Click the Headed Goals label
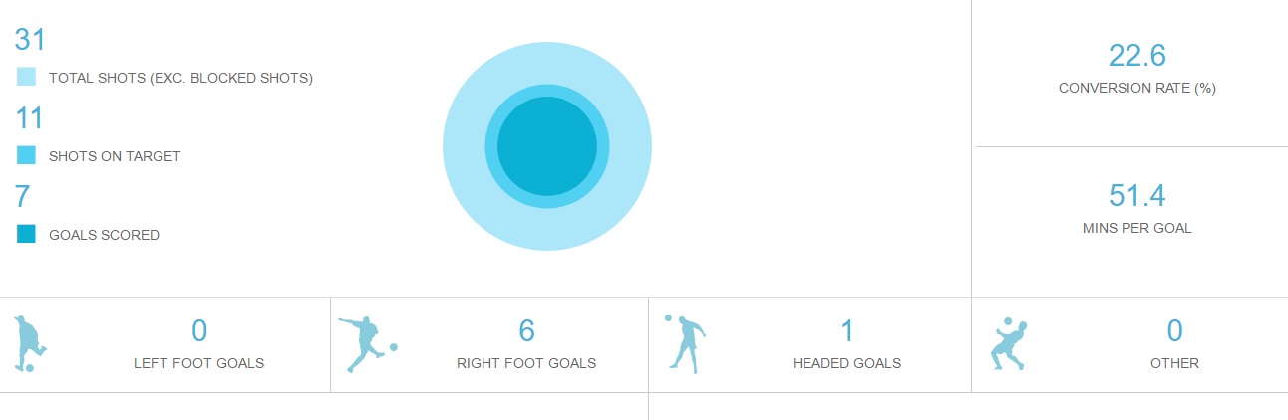 point(847,363)
